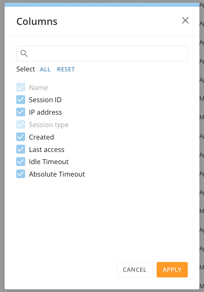Disable the Idle Timeout column
Viewport: 204px width, 292px height.
[x=21, y=161]
